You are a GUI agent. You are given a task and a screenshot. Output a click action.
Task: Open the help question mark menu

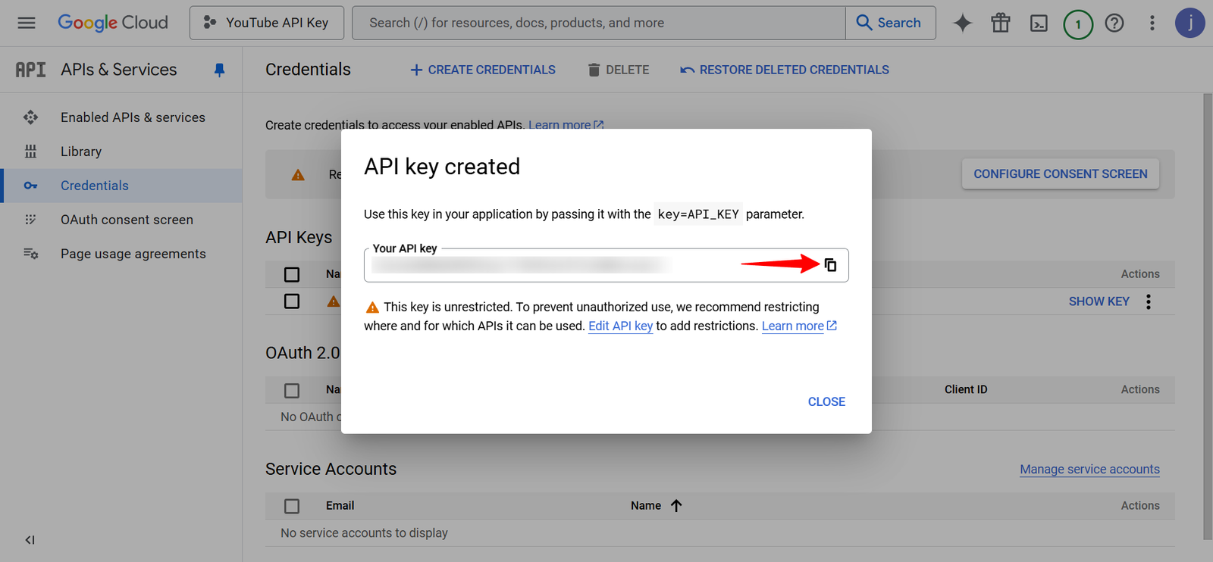[1114, 23]
